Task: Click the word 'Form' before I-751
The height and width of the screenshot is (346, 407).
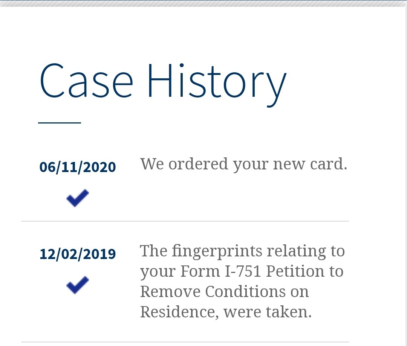Action: pos(200,271)
